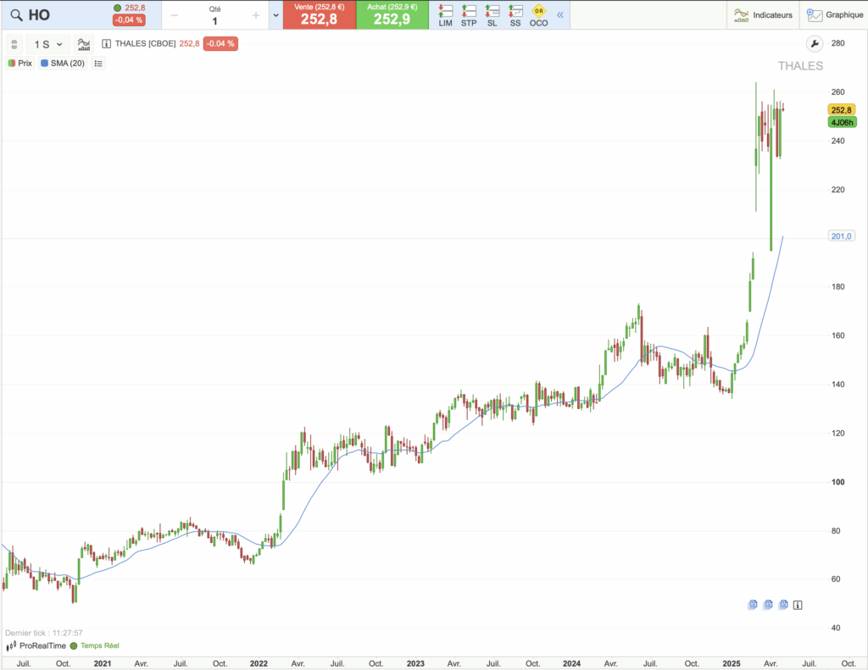Click the Dernier tick : 11:27:57 text
This screenshot has height=670, width=868.
click(44, 633)
